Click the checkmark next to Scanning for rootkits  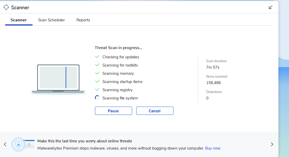(x=97, y=65)
